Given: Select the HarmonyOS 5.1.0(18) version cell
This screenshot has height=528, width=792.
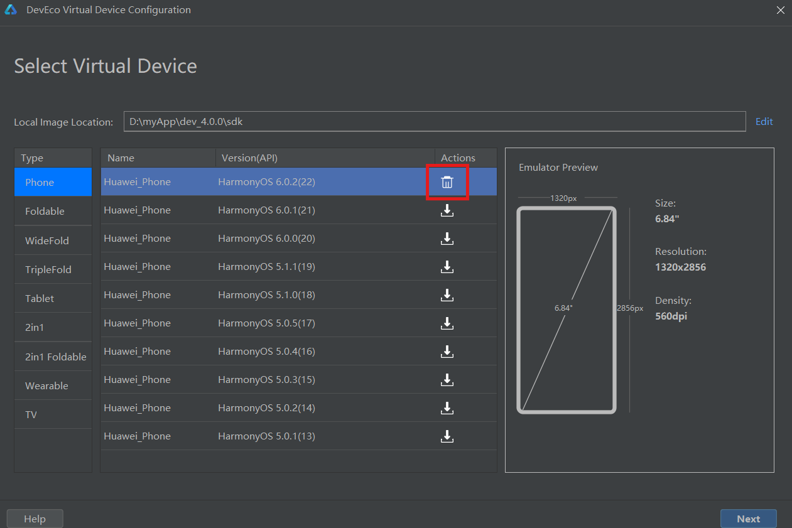Looking at the screenshot, I should tap(266, 295).
